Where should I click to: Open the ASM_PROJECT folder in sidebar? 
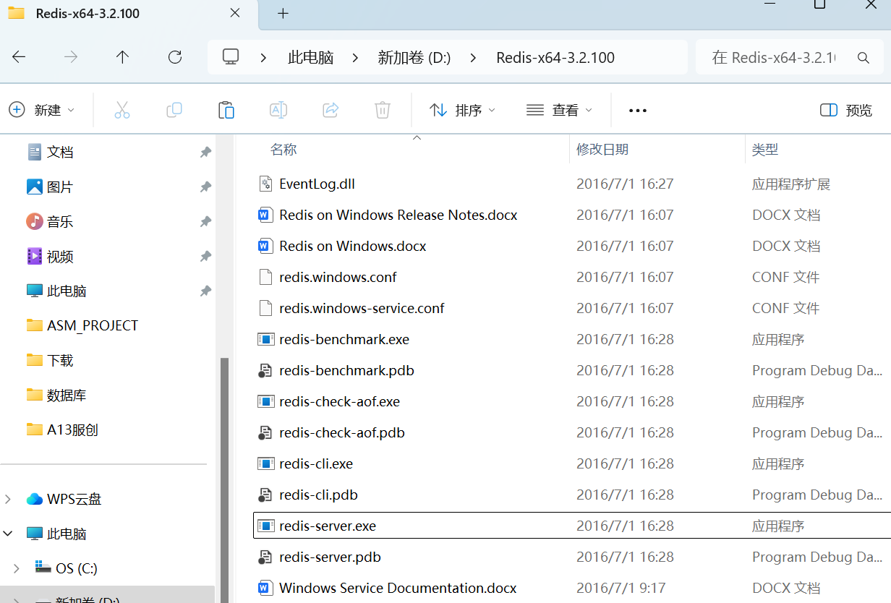(93, 325)
